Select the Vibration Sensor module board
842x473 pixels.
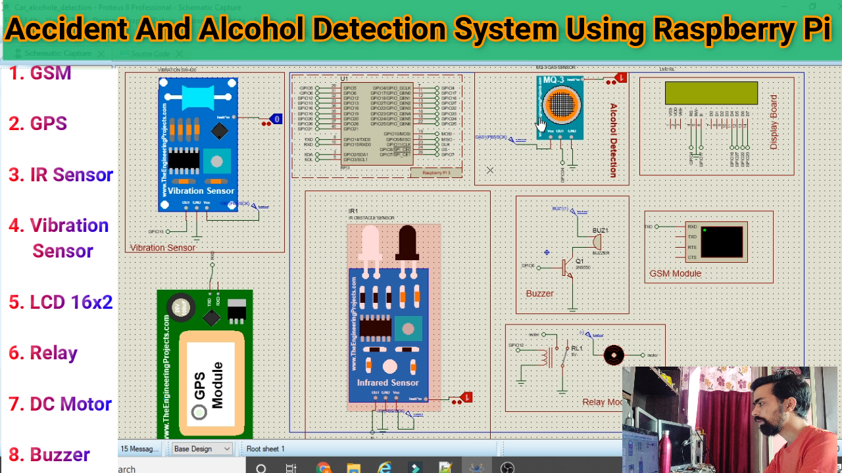tap(197, 145)
